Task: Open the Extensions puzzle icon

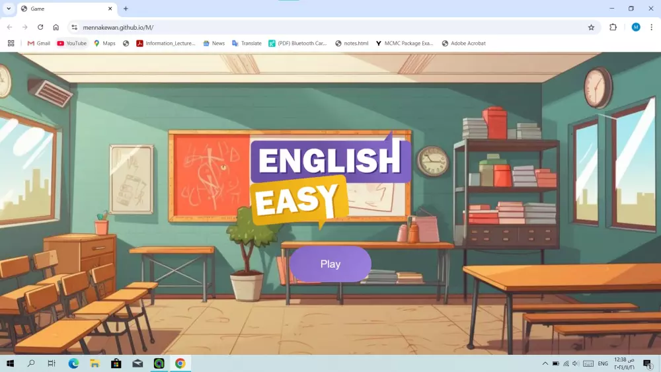Action: 613,27
